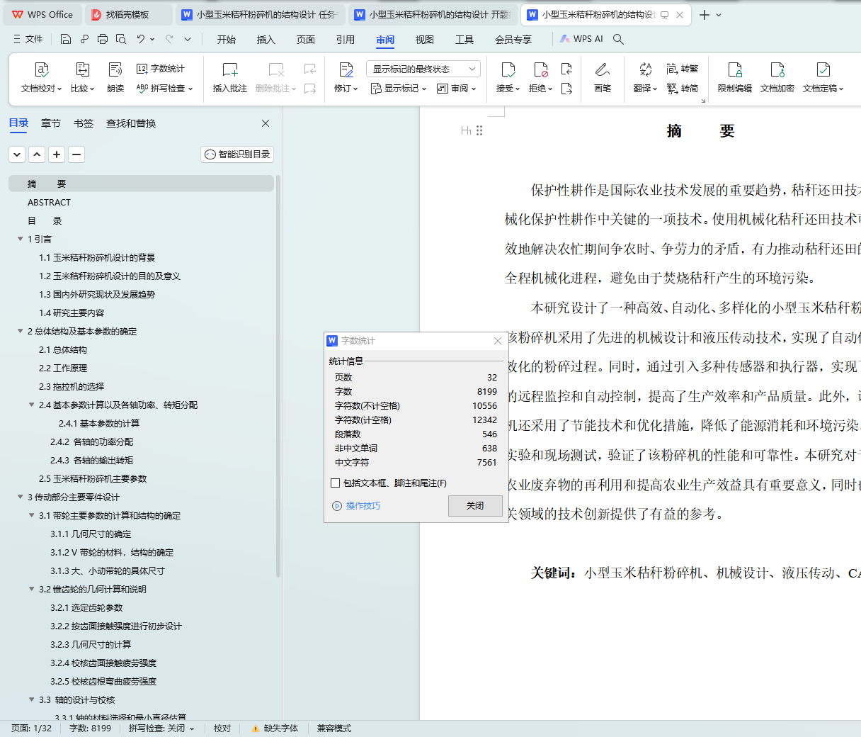
Task: Collapse 3.1 带轮主要参数 tree node
Action: pos(32,515)
